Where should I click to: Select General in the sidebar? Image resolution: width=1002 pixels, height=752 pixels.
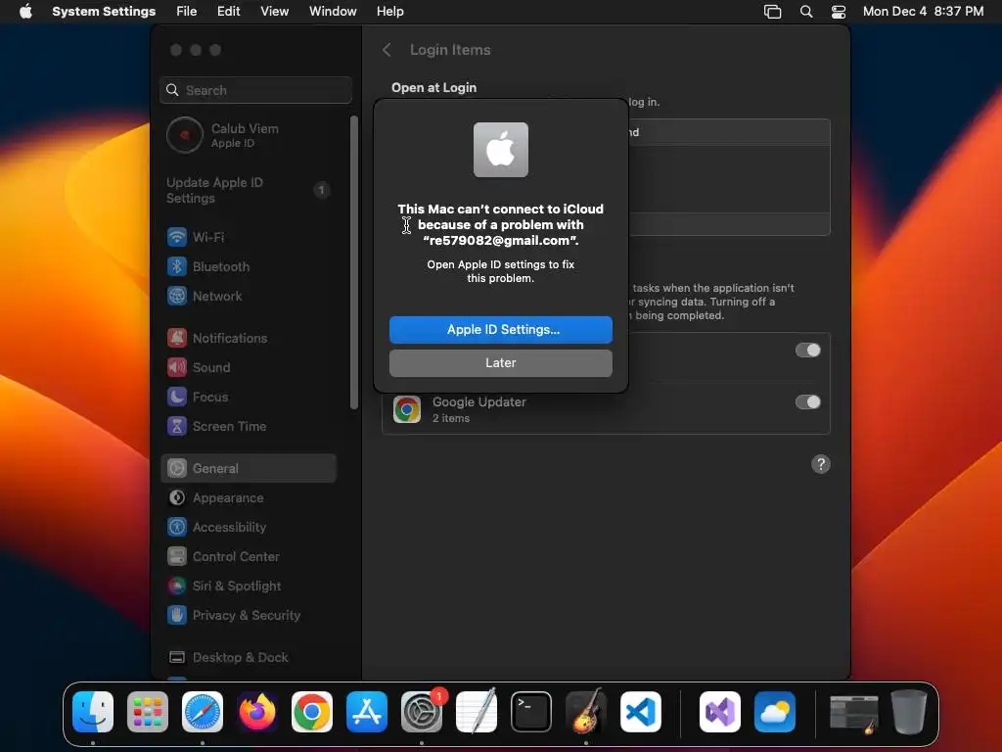click(248, 469)
